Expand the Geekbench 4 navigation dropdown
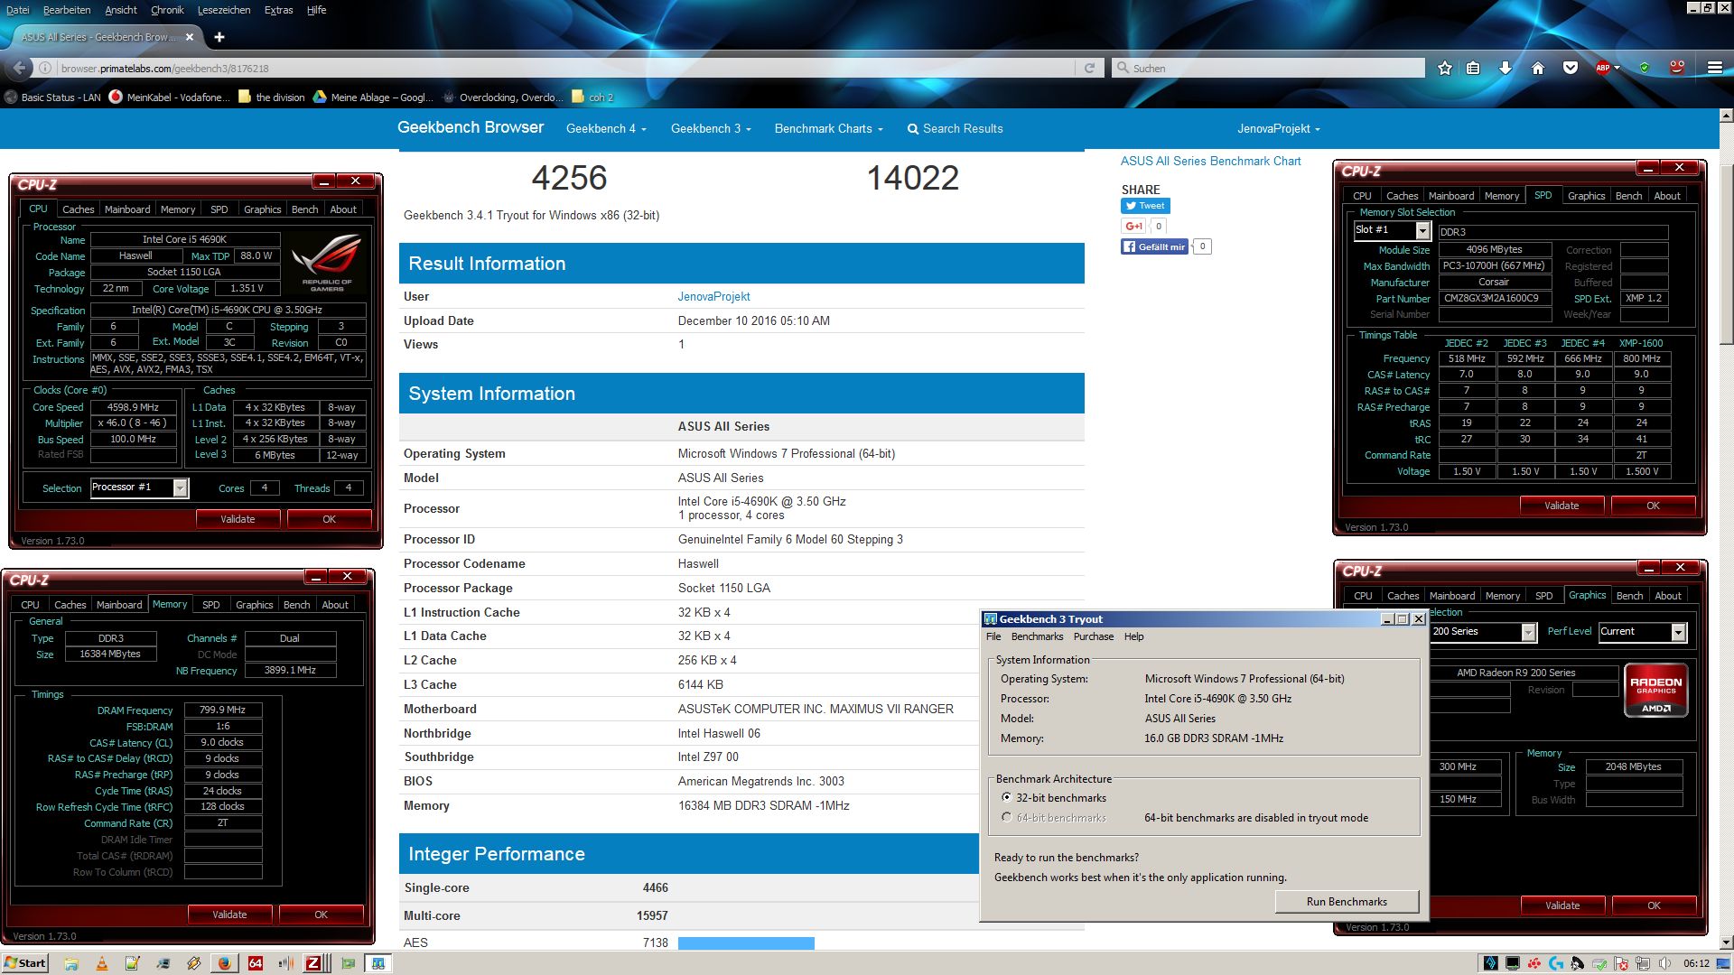The width and height of the screenshot is (1734, 975). 606,128
